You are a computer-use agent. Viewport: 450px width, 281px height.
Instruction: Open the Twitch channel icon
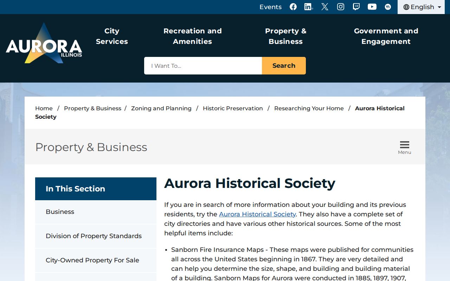coord(356,7)
